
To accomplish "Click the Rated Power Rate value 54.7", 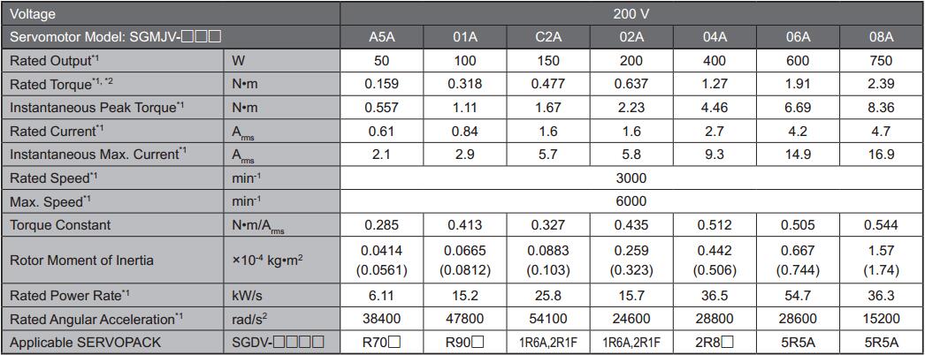I will (x=798, y=294).
